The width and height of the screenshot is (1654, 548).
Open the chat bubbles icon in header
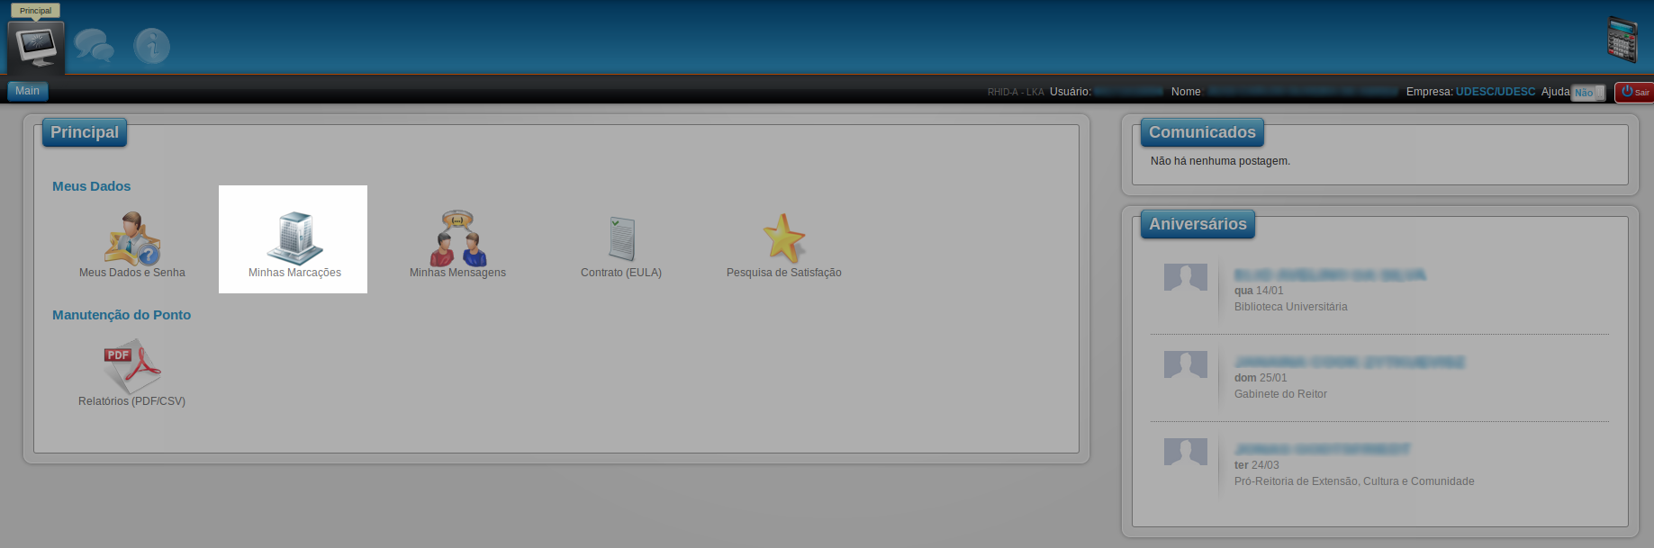[94, 45]
